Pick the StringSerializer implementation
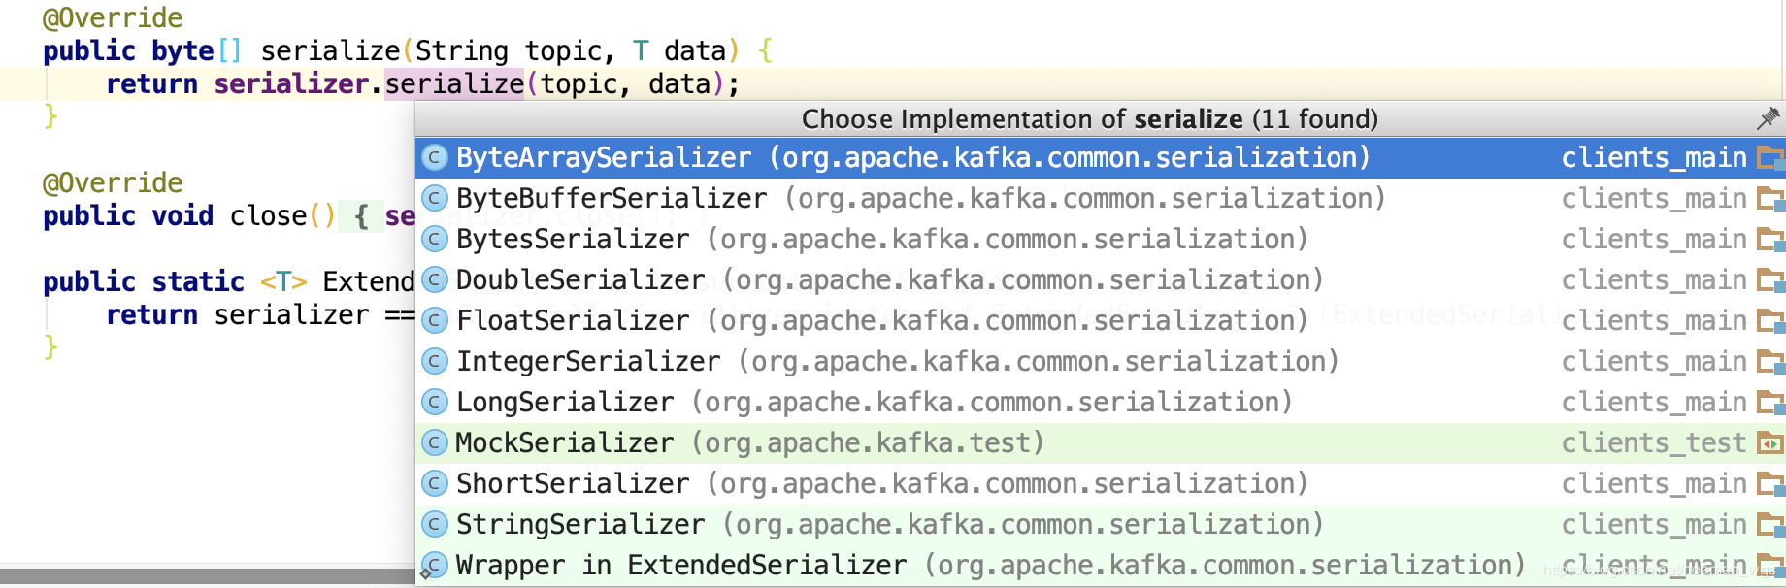 580,524
